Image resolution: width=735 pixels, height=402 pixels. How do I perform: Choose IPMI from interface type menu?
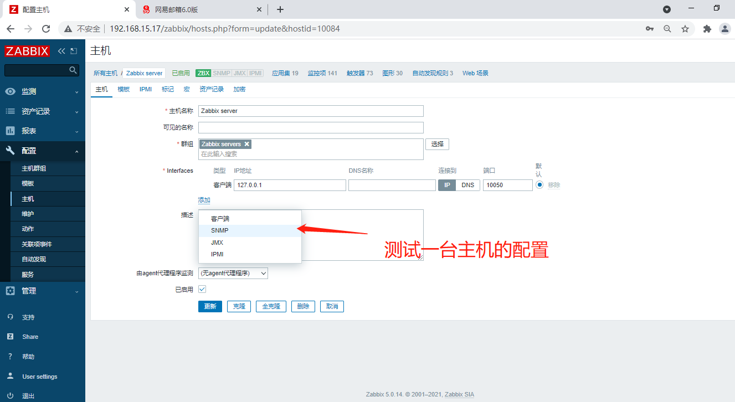click(250, 254)
